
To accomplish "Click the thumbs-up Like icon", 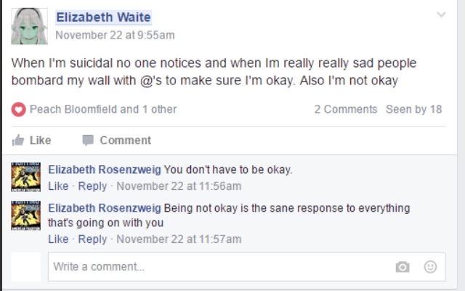I will pyautogui.click(x=18, y=140).
